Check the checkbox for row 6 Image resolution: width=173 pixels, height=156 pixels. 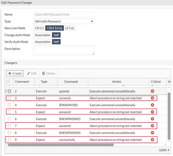coord(9,119)
